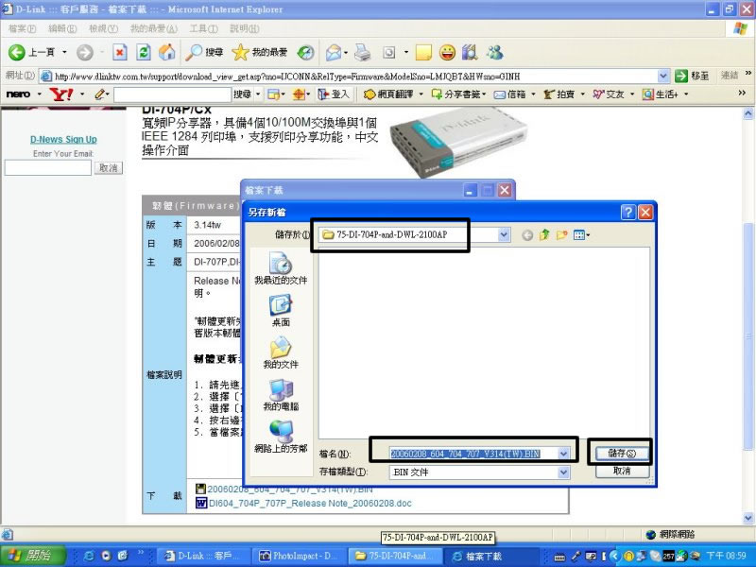Screen dimensions: 756x567
Task: Select Network Places in Save As sidebar
Action: point(281,437)
